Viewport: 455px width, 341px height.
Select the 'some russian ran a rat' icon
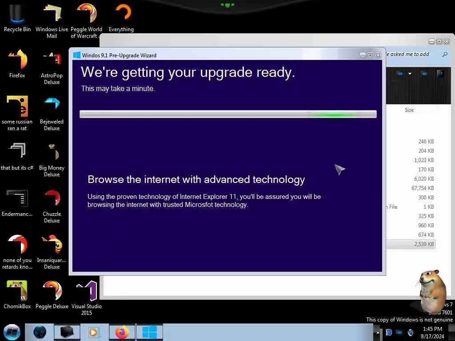(17, 113)
